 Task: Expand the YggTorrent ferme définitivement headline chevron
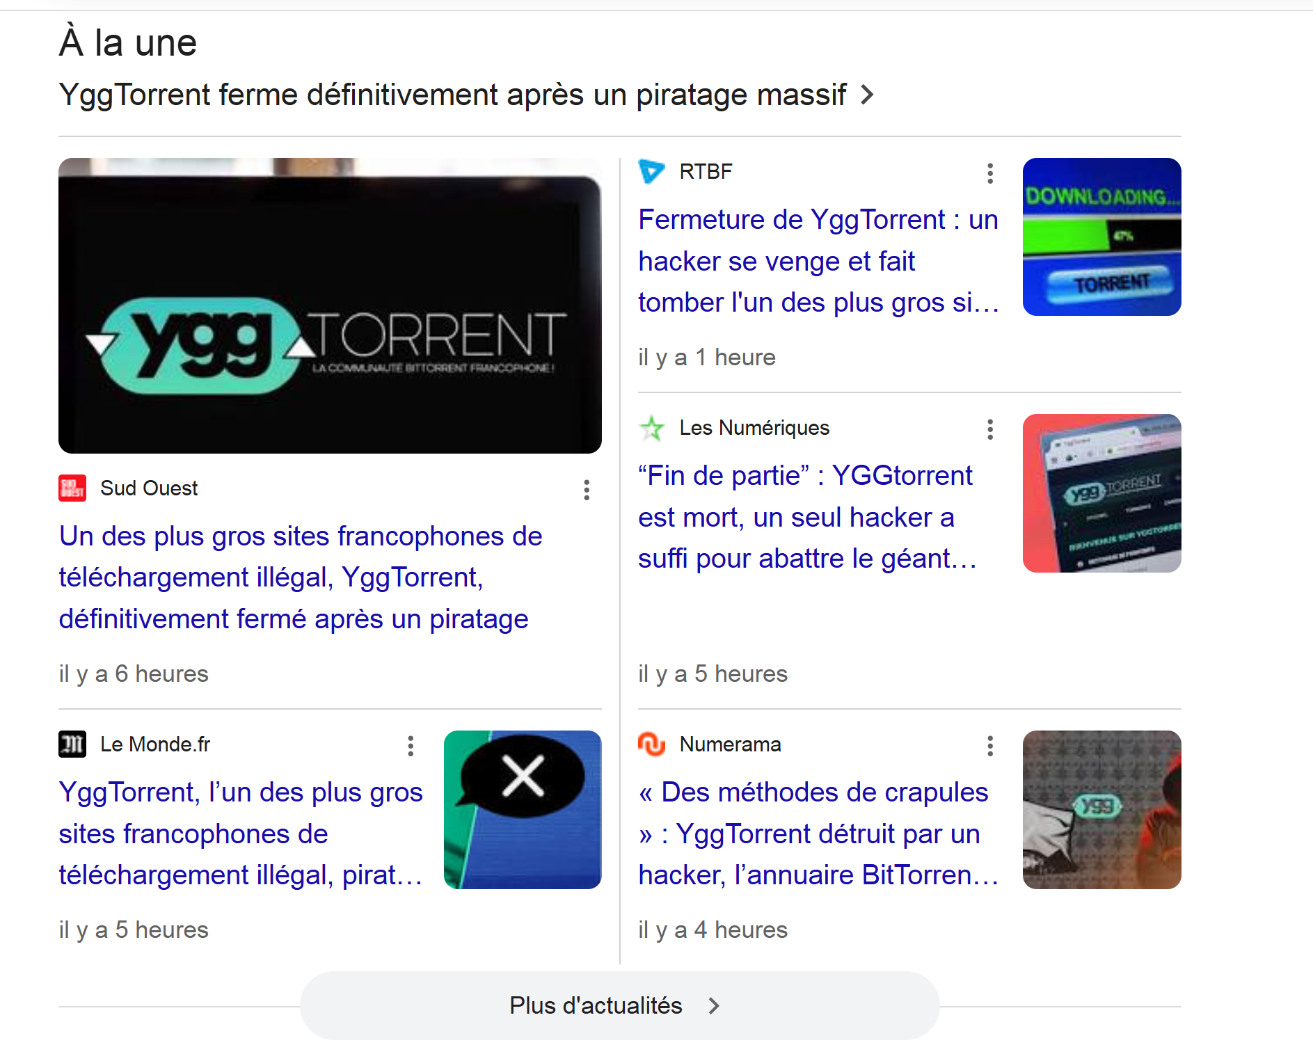point(867,95)
